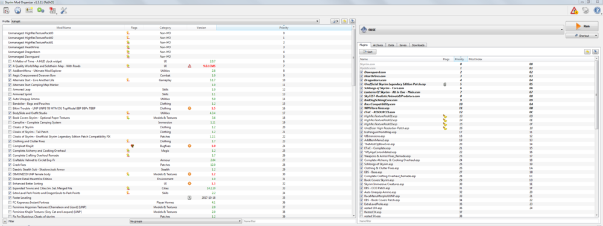Switch to the Archives tab
Viewport: 603px width, 226px height.
[378, 45]
